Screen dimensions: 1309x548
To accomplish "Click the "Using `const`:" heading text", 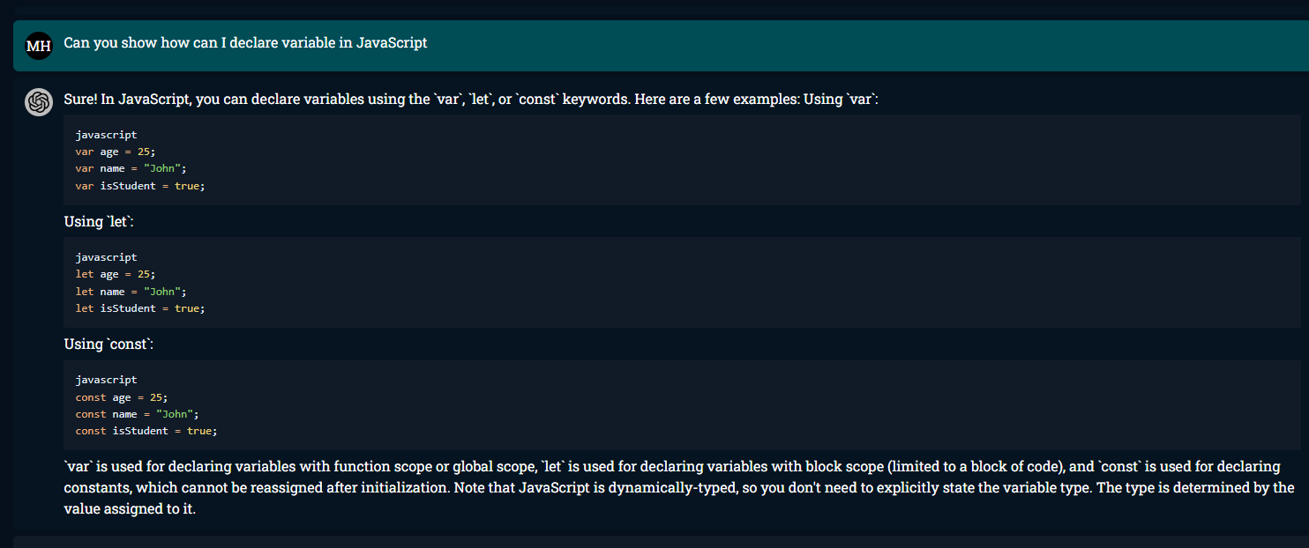I will tap(108, 344).
